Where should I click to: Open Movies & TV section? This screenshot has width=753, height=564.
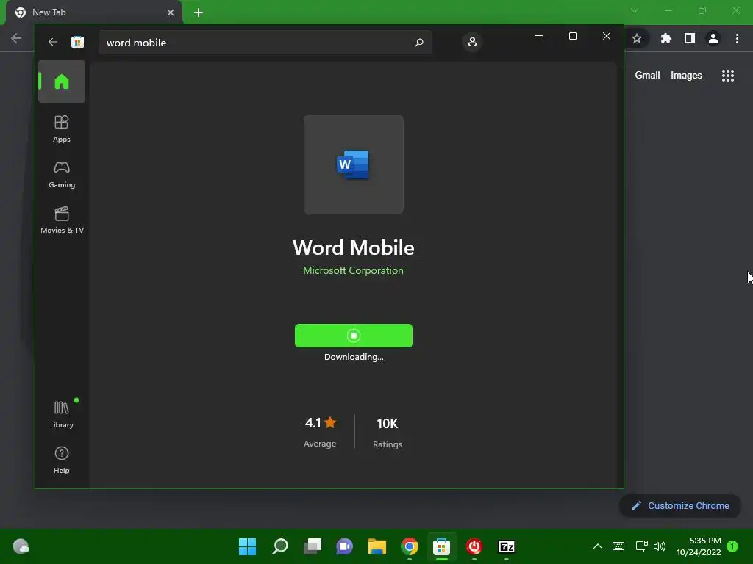62,220
